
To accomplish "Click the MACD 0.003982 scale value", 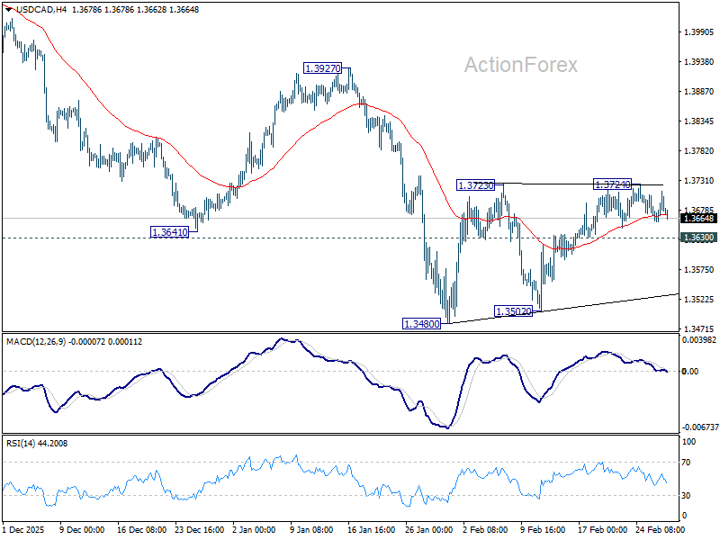I will (x=699, y=340).
